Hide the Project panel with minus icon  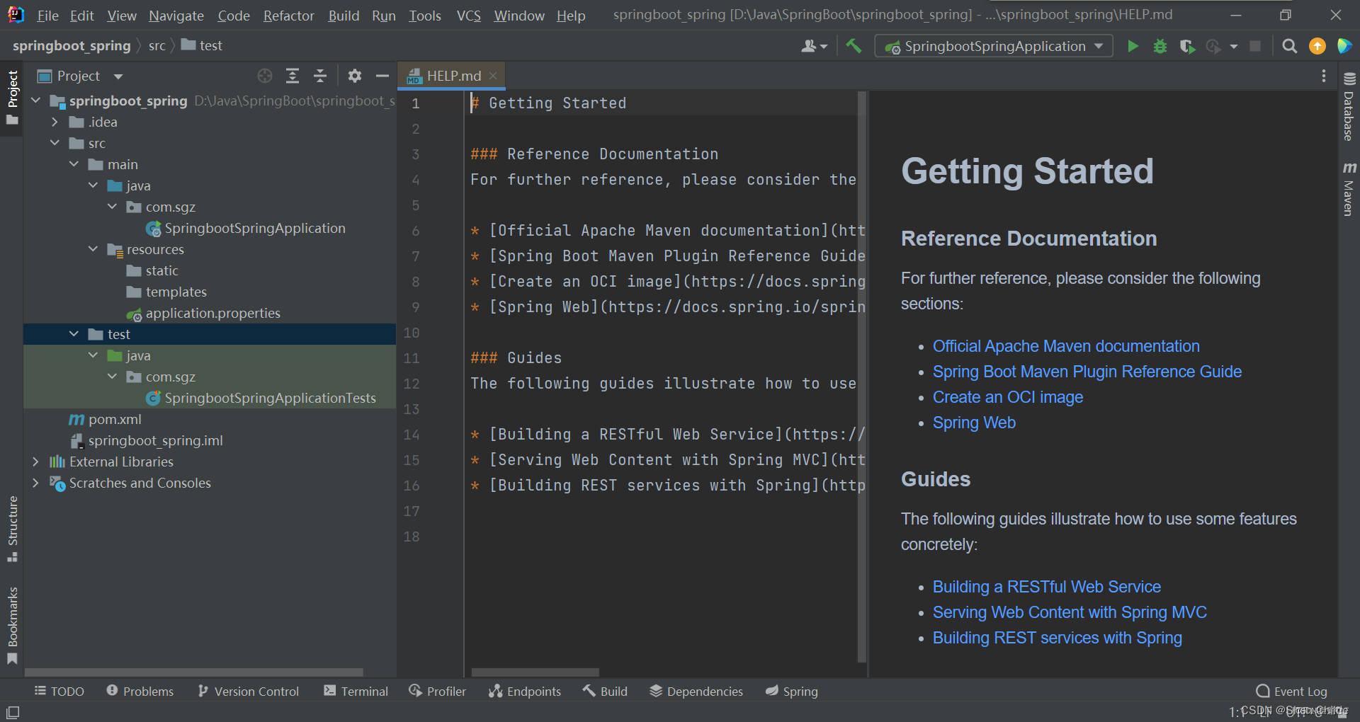pyautogui.click(x=382, y=76)
